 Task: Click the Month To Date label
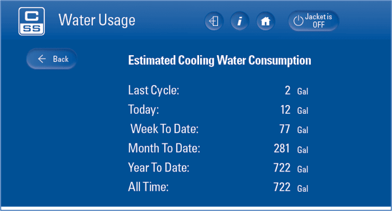click(x=164, y=148)
